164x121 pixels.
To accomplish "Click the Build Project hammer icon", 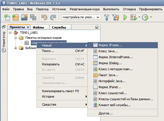I will click(x=107, y=17).
